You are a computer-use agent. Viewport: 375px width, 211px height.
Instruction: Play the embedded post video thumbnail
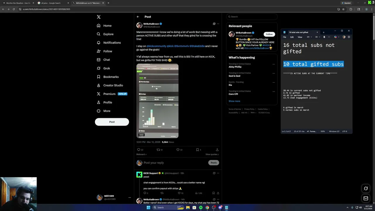tap(157, 101)
